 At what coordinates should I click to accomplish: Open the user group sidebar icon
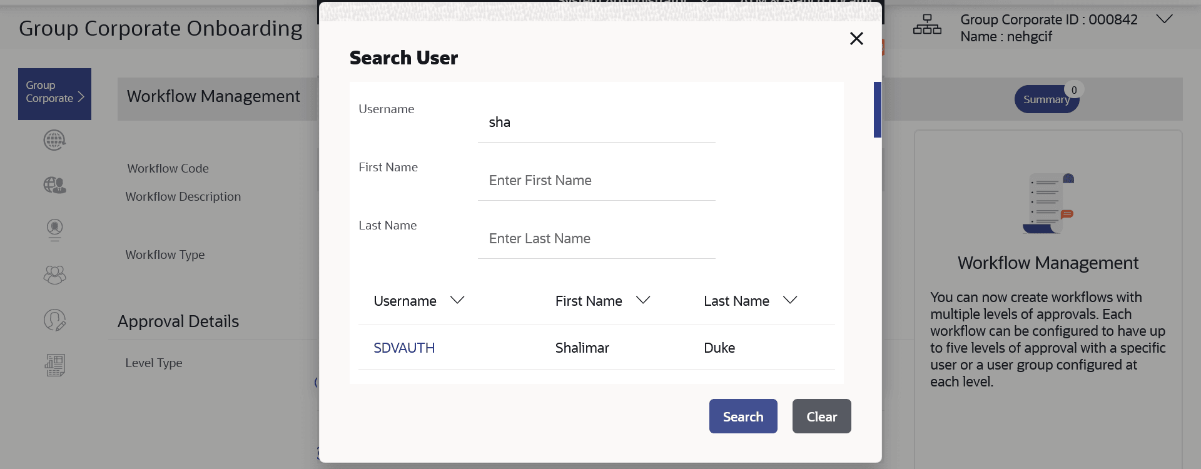(54, 275)
